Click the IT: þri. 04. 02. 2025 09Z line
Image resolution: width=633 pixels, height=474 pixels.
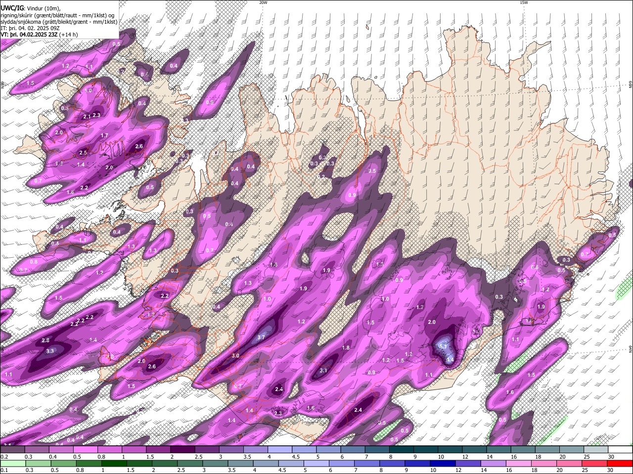[x=30, y=28]
